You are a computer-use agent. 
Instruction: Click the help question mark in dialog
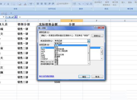click(x=96, y=28)
